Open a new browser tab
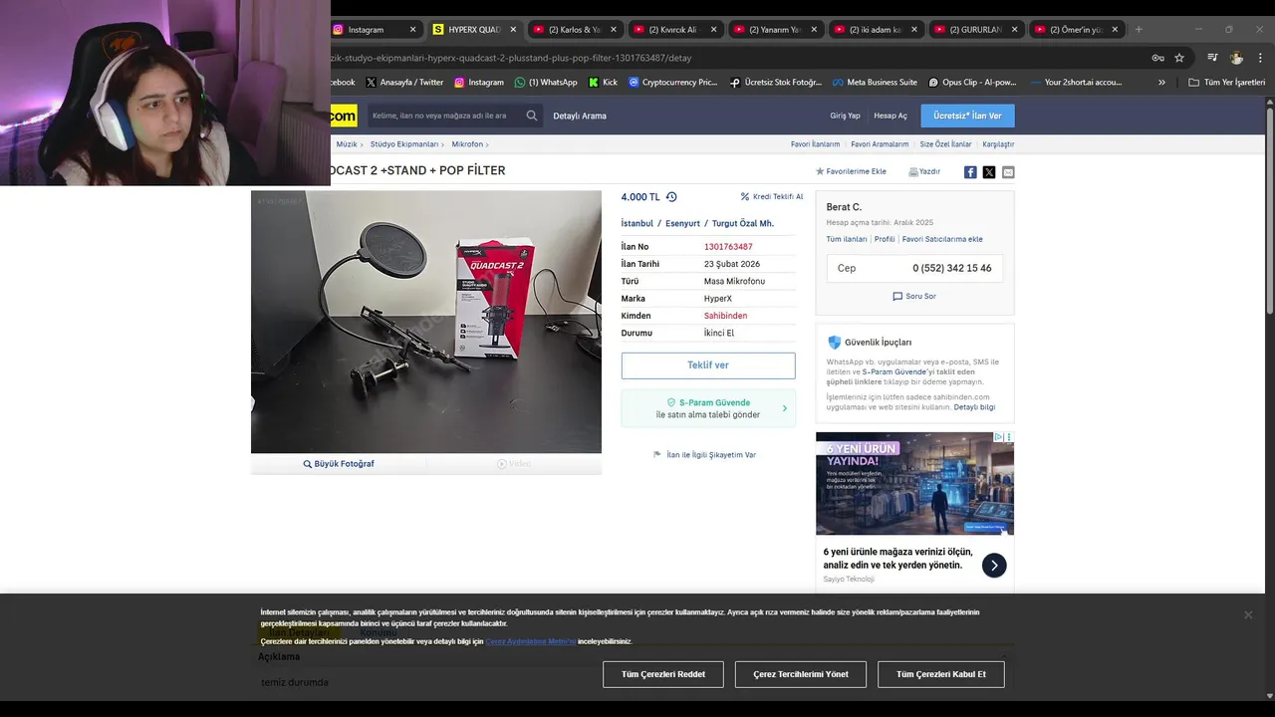 click(x=1139, y=30)
